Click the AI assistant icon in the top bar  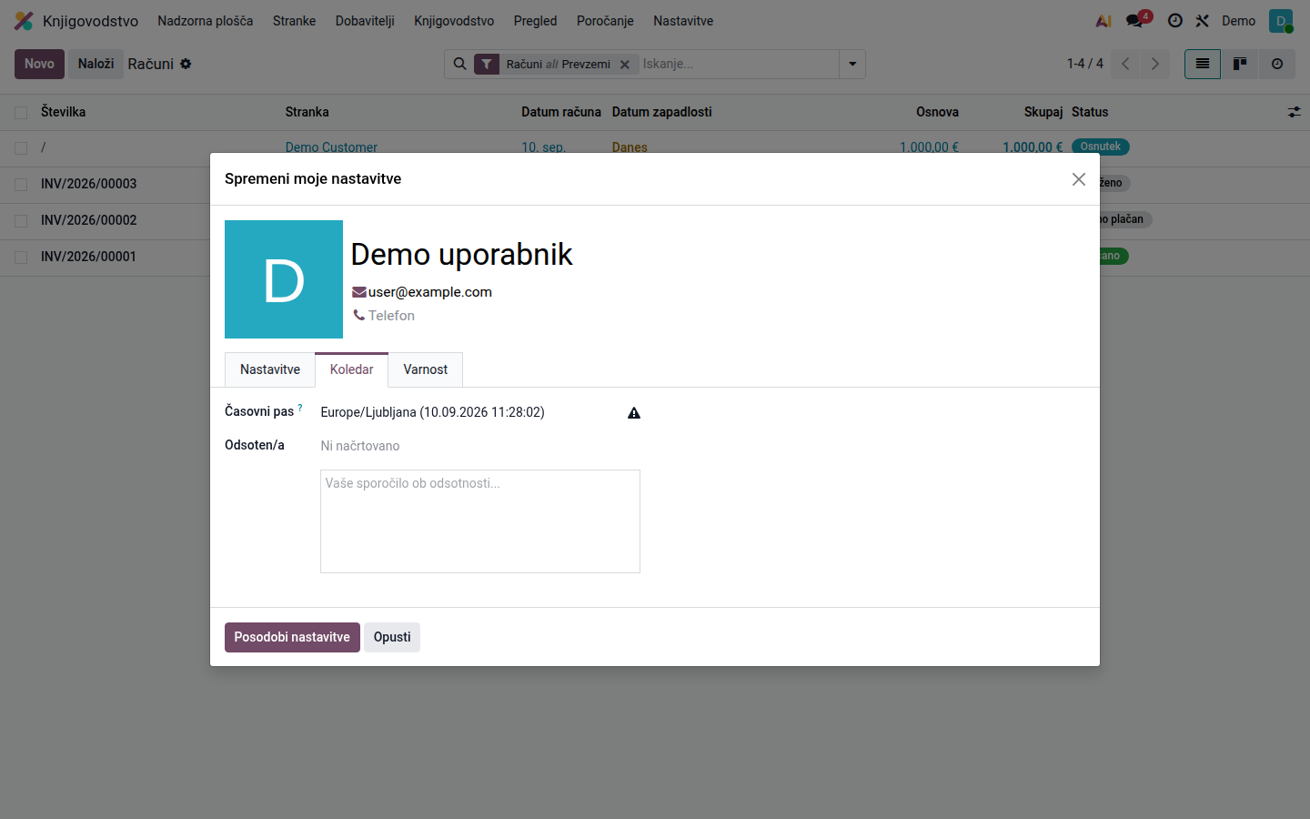click(1103, 21)
